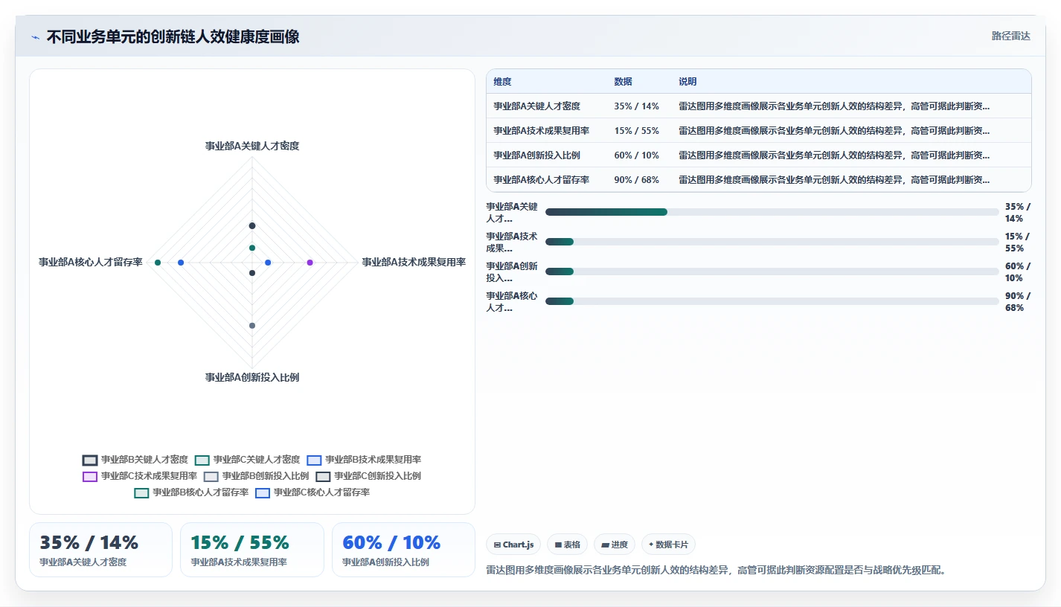Click the 数据卡片 tag chip

click(668, 545)
